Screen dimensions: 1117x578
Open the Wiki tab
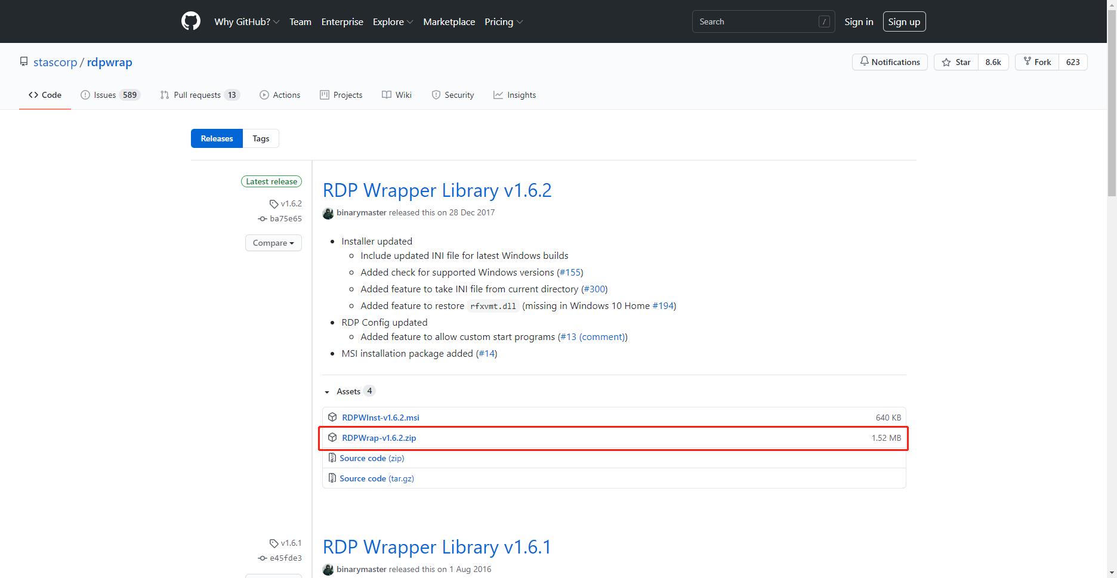pyautogui.click(x=397, y=95)
